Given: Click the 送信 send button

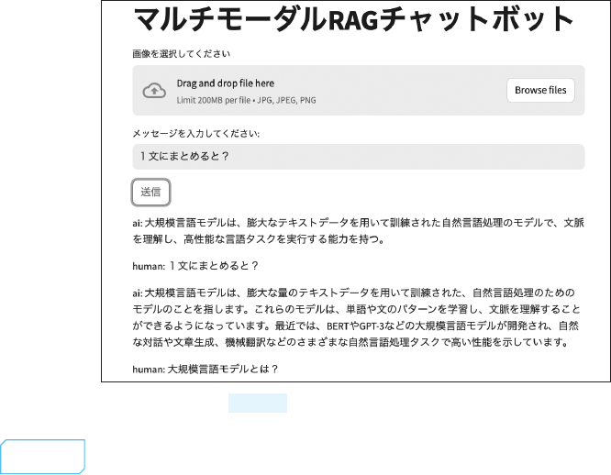Looking at the screenshot, I should (x=150, y=193).
